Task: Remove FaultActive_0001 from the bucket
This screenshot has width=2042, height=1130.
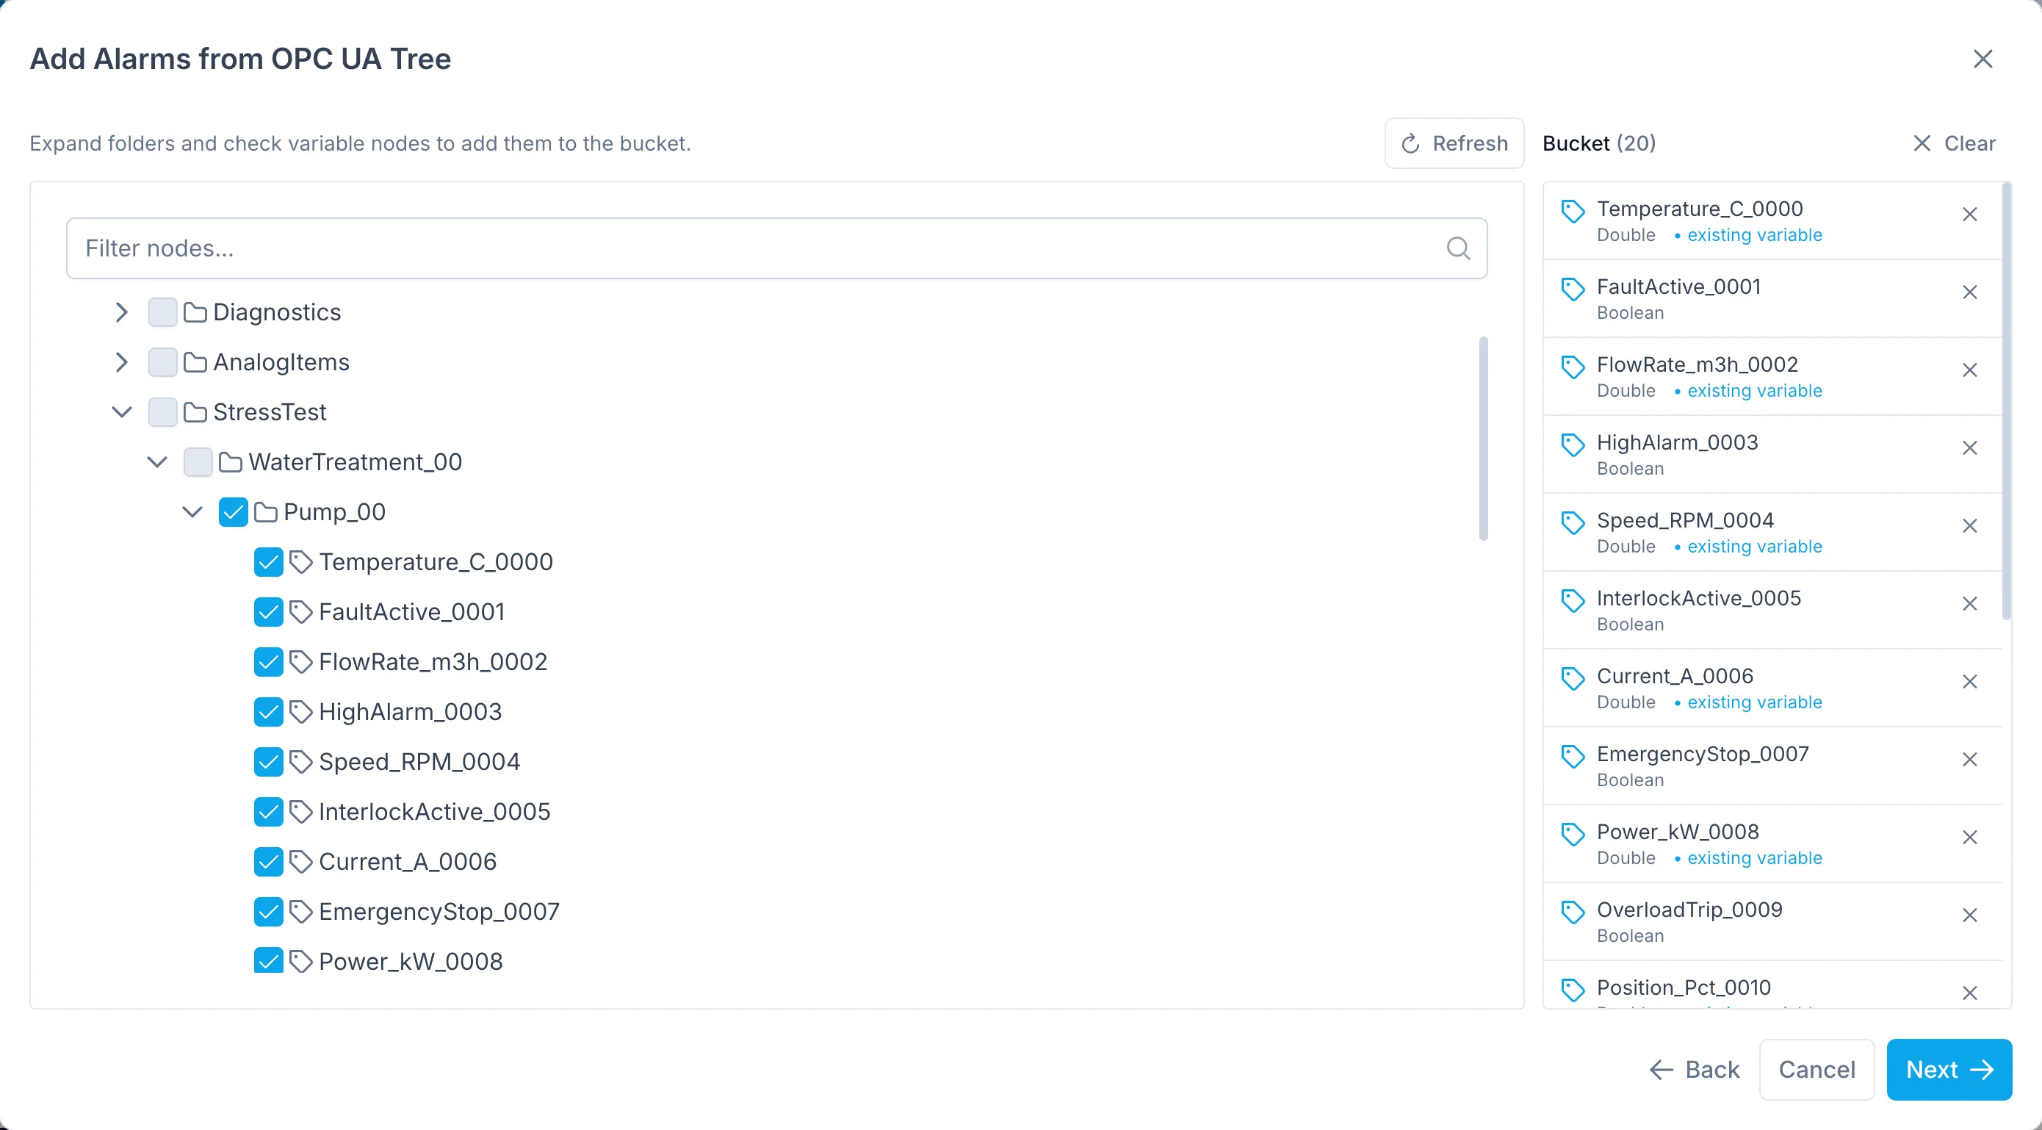Action: click(1970, 292)
